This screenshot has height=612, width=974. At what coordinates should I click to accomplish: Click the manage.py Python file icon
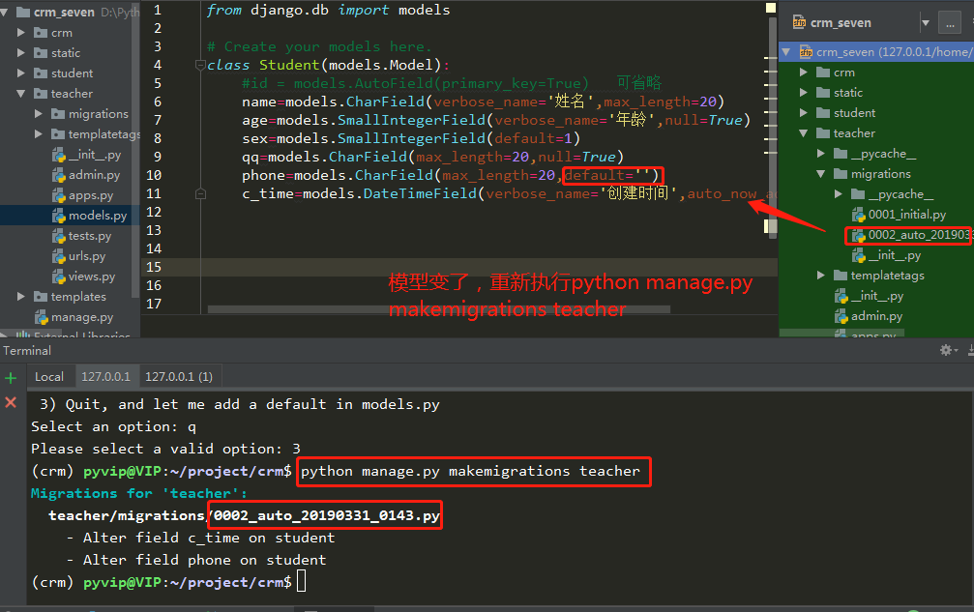coord(41,317)
